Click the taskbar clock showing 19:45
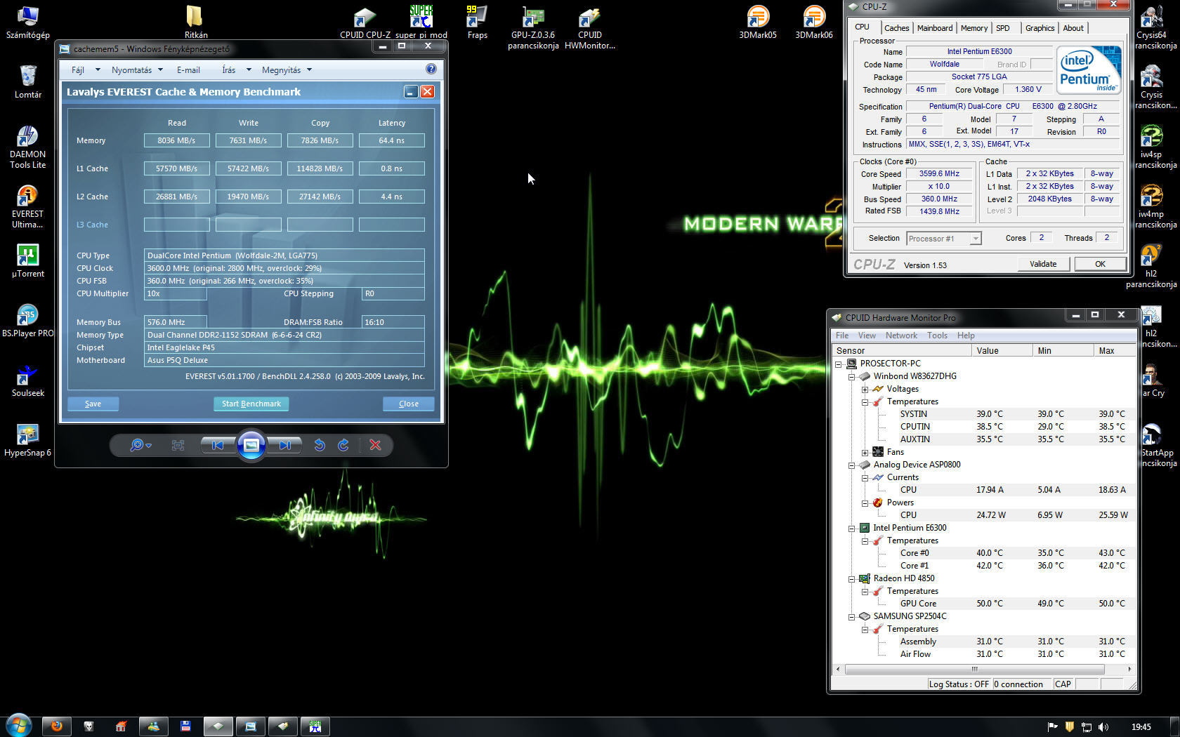Image resolution: width=1180 pixels, height=737 pixels. pos(1141,726)
